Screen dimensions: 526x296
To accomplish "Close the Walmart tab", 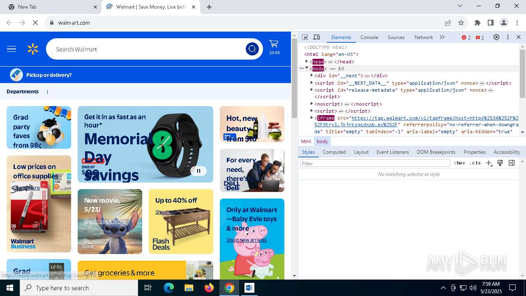I will [x=194, y=7].
